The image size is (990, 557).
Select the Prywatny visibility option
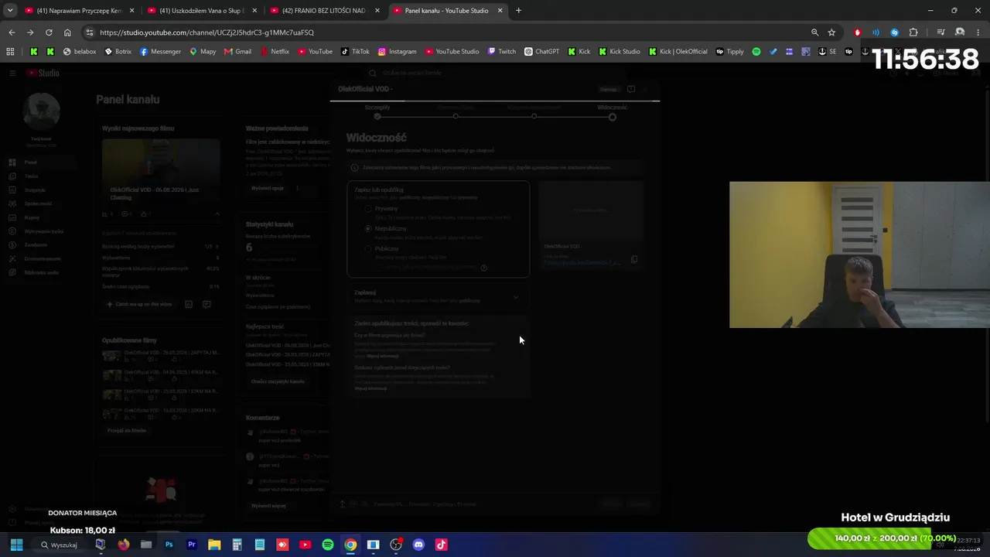368,209
